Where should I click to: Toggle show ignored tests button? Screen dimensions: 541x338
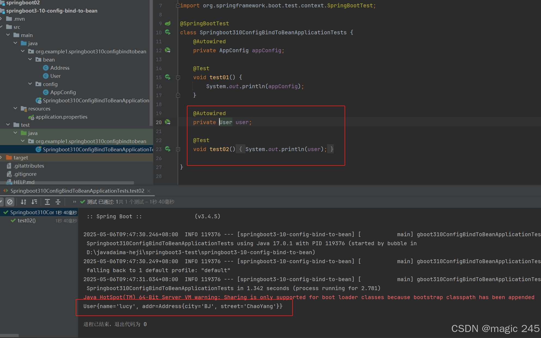click(x=10, y=202)
